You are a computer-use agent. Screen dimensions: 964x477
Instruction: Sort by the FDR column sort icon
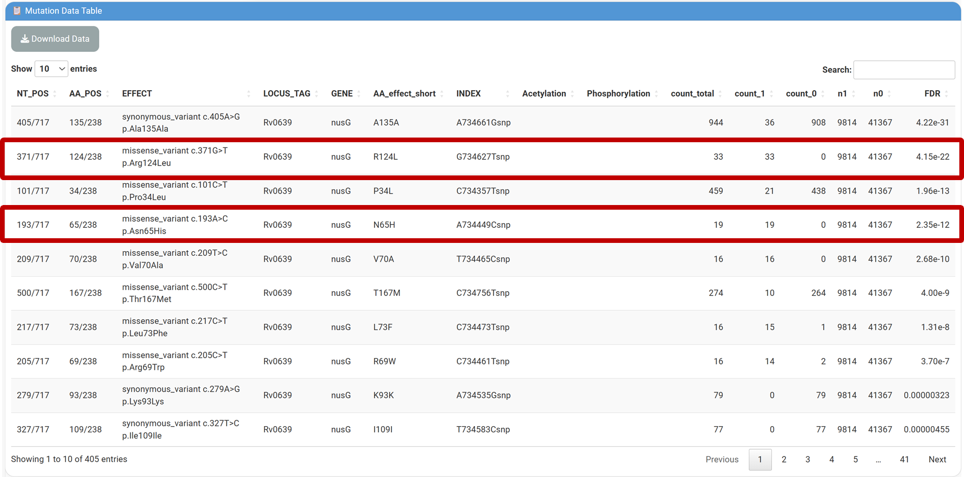tap(946, 94)
